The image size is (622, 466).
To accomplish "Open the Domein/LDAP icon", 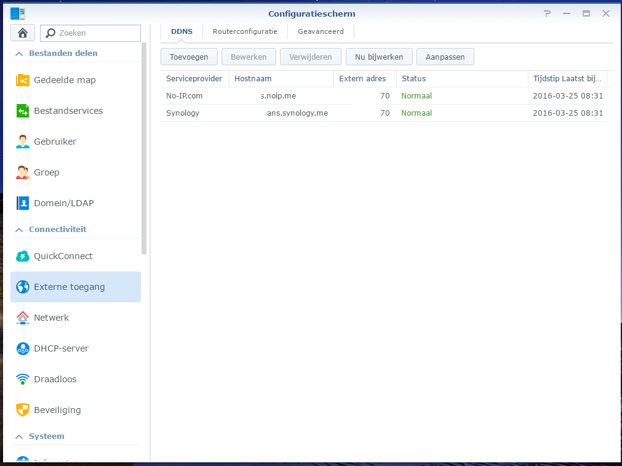I will point(23,203).
